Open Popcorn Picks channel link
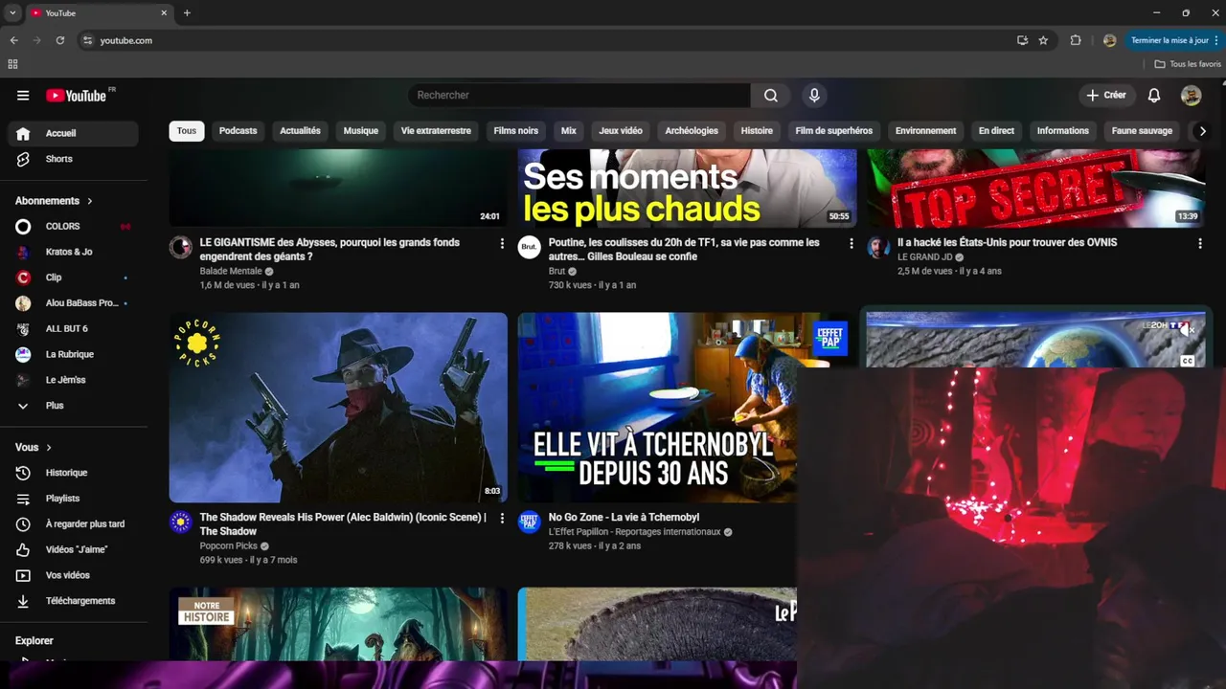The width and height of the screenshot is (1226, 689). [229, 546]
